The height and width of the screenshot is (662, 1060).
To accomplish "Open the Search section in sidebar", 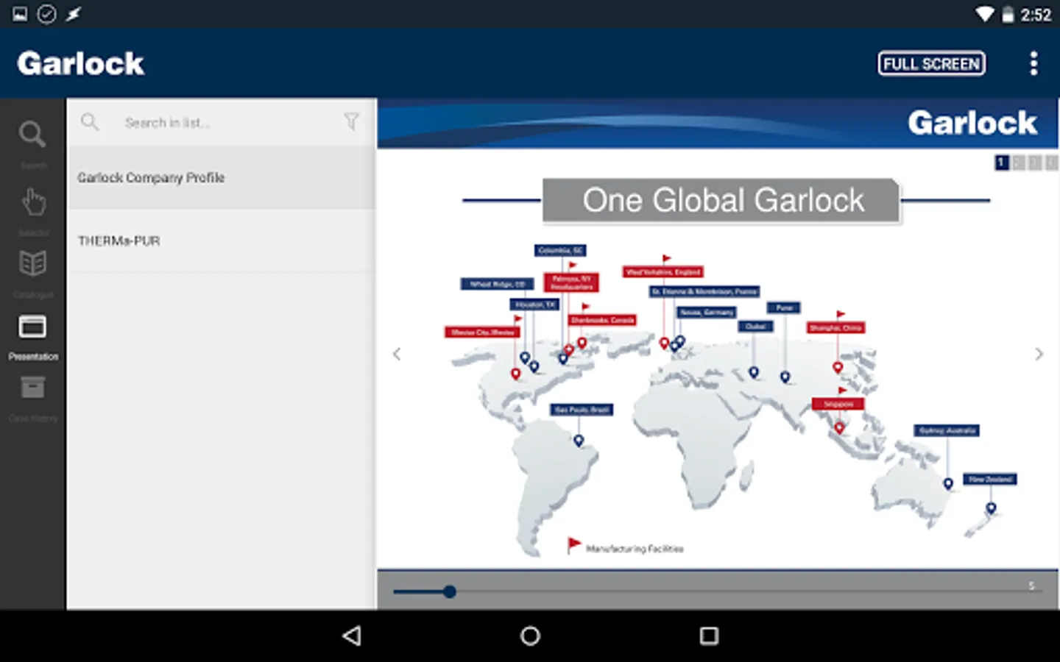I will (x=32, y=143).
